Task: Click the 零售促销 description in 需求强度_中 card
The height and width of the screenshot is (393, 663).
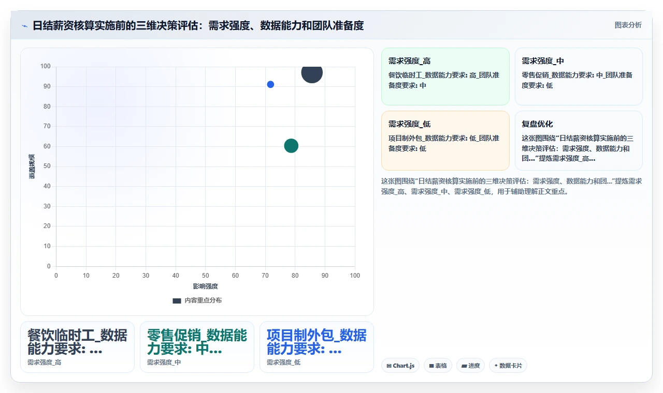Action: click(x=577, y=80)
